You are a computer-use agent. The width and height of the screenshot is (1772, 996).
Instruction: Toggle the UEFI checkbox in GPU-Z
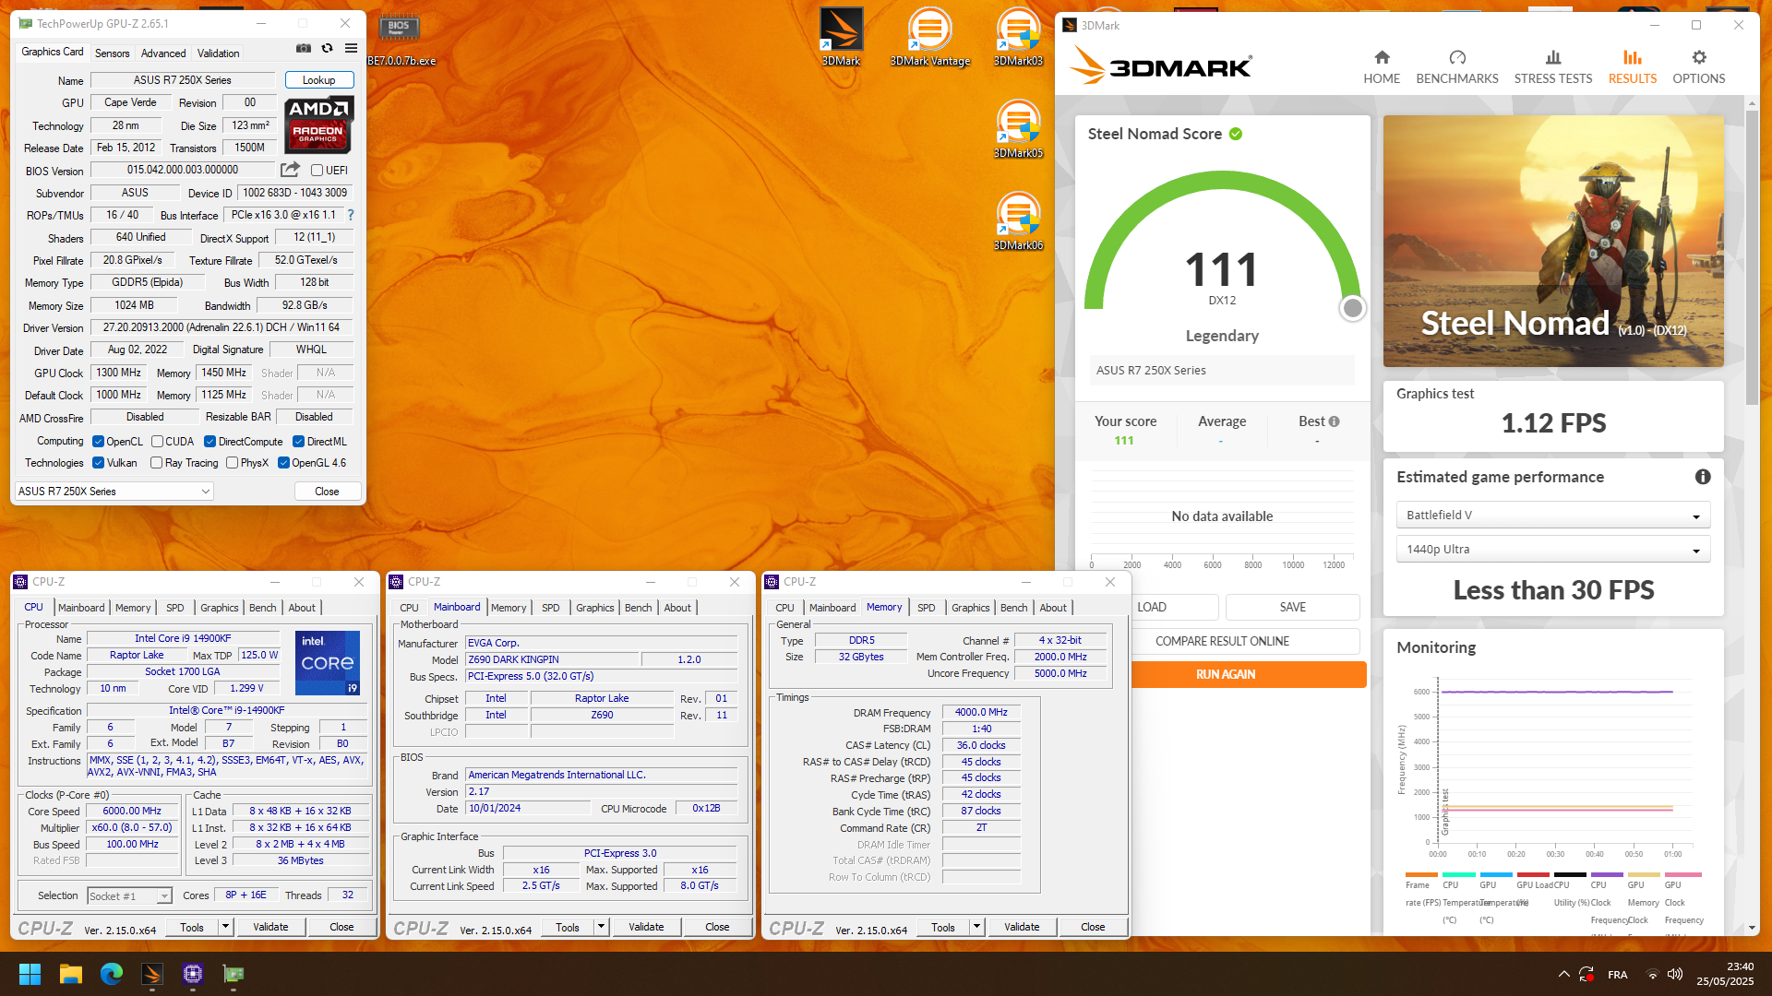317,171
